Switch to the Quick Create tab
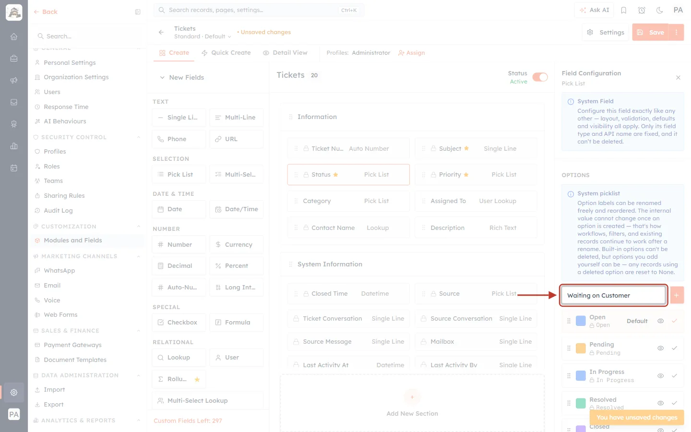Image resolution: width=691 pixels, height=432 pixels. point(226,53)
